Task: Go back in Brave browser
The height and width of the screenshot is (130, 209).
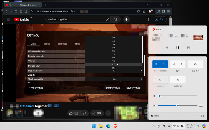Action: (6, 11)
